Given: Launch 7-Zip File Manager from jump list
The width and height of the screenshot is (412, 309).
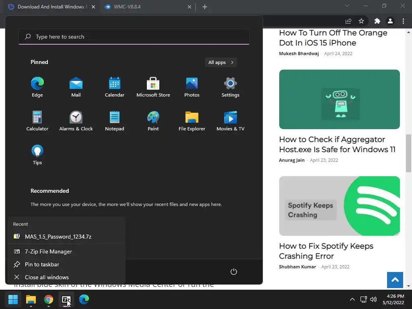Looking at the screenshot, I should 66,251.
